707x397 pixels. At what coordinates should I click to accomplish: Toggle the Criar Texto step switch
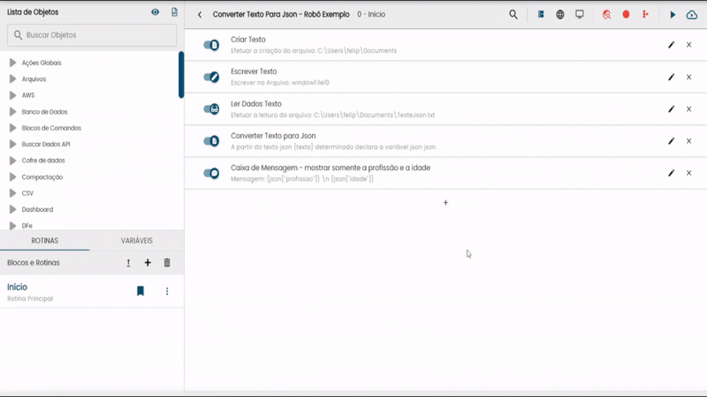click(x=211, y=45)
